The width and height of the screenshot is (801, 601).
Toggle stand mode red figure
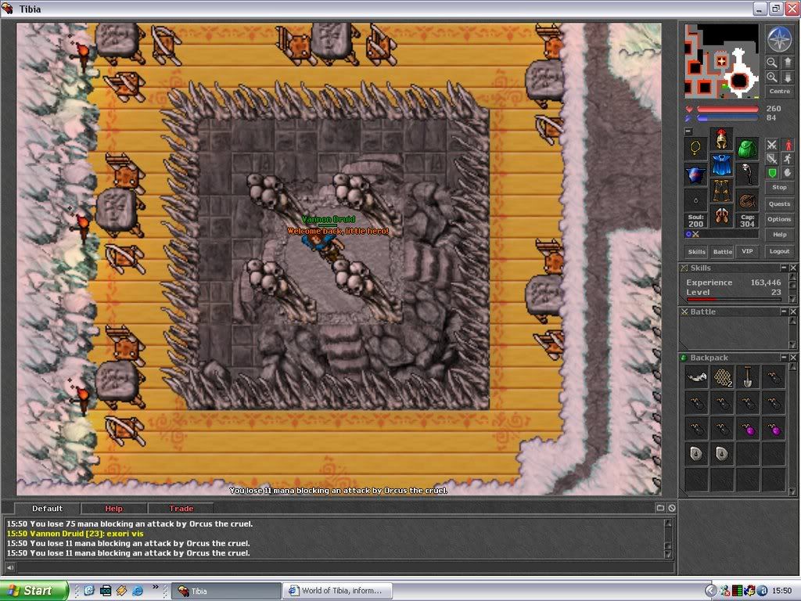tap(788, 145)
